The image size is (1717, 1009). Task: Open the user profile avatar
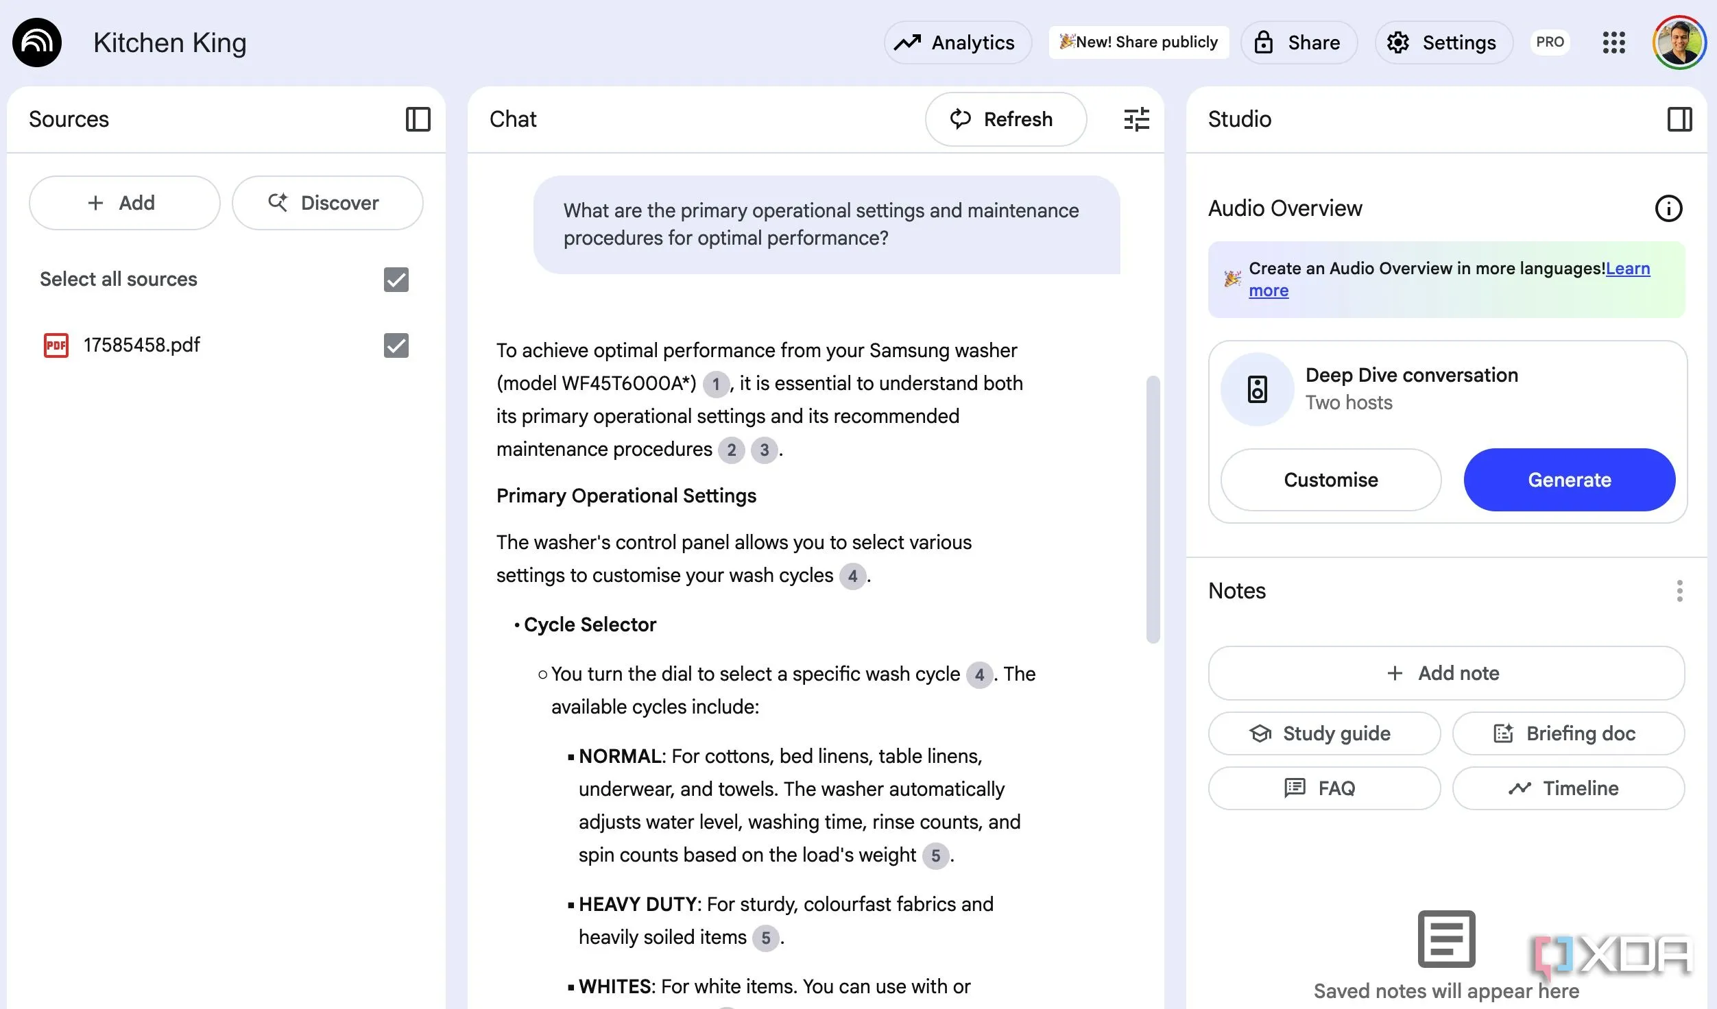(1679, 42)
